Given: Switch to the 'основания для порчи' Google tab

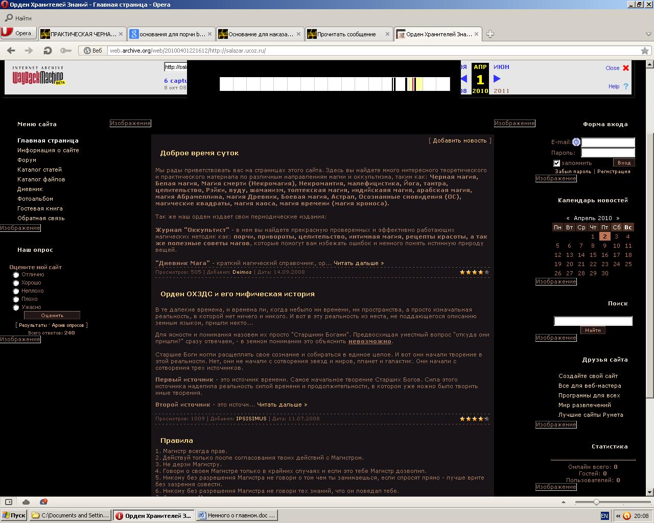Looking at the screenshot, I should tap(171, 34).
